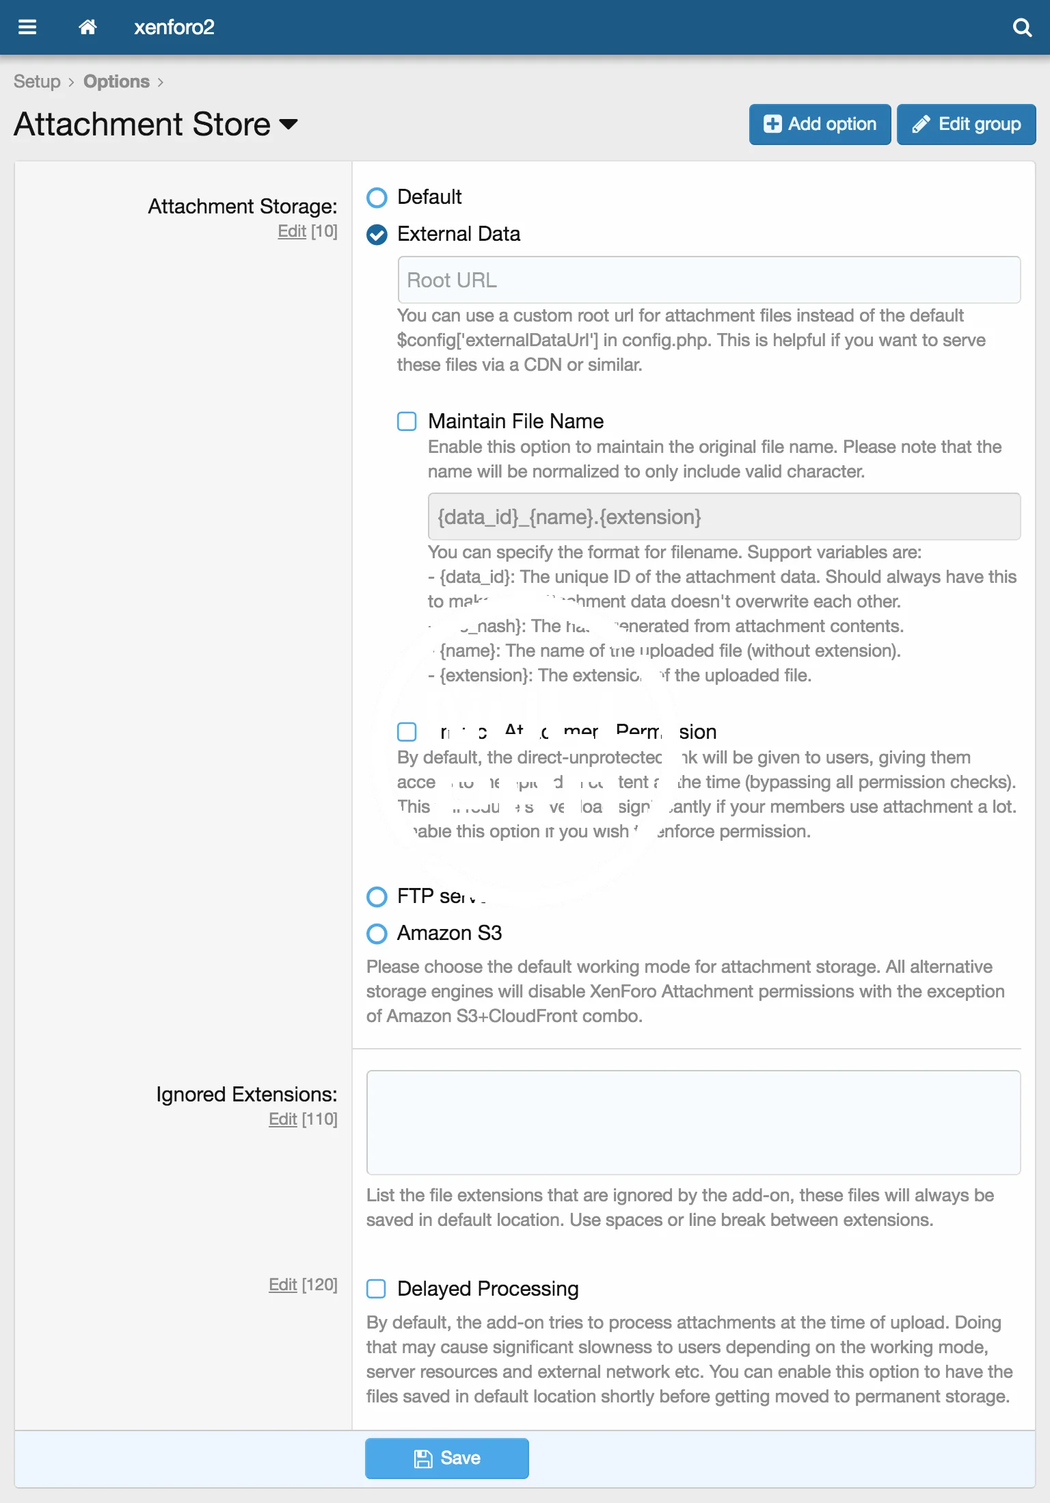Focus the Ignored Extensions text area

(x=693, y=1122)
